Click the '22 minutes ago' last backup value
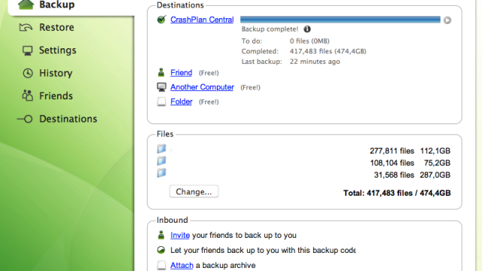This screenshot has height=271, width=482. pos(315,62)
